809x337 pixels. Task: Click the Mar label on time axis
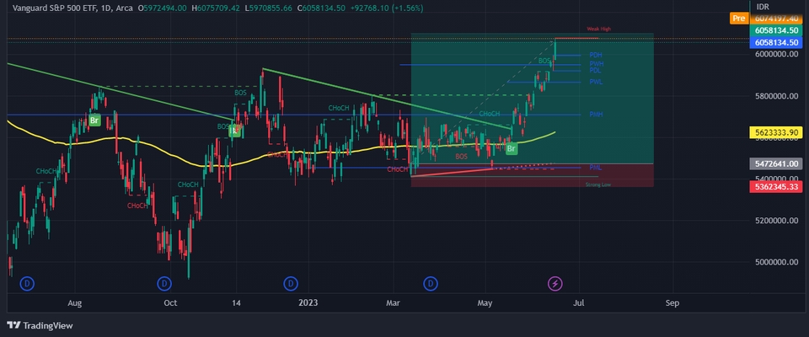pyautogui.click(x=394, y=303)
